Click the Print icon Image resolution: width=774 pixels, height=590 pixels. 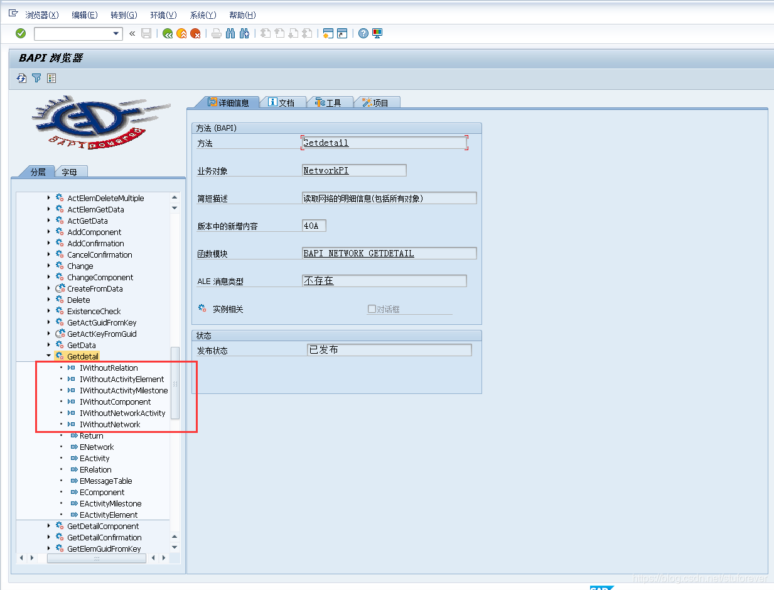(x=217, y=33)
